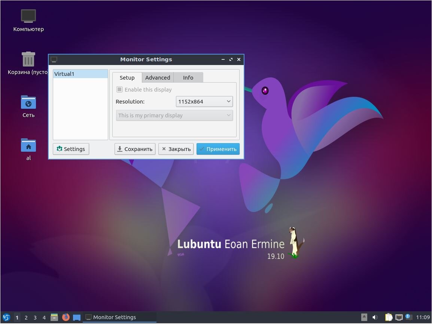Enable the 'Enable this display' checkbox
The height and width of the screenshot is (324, 432).
(120, 89)
